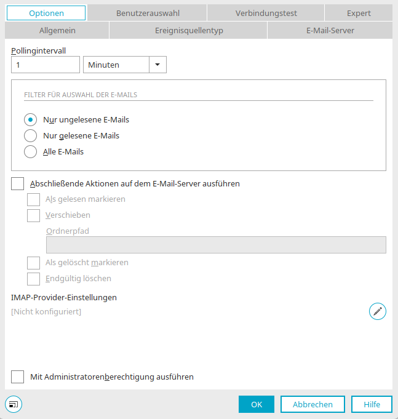The image size is (398, 419).
Task: Select the Nur ungelesene E-Mails radio button
Action: 31,120
